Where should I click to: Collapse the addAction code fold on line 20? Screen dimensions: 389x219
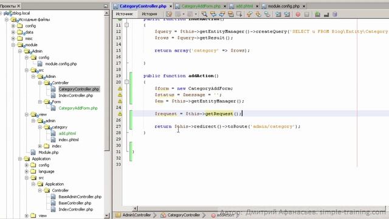click(x=127, y=82)
